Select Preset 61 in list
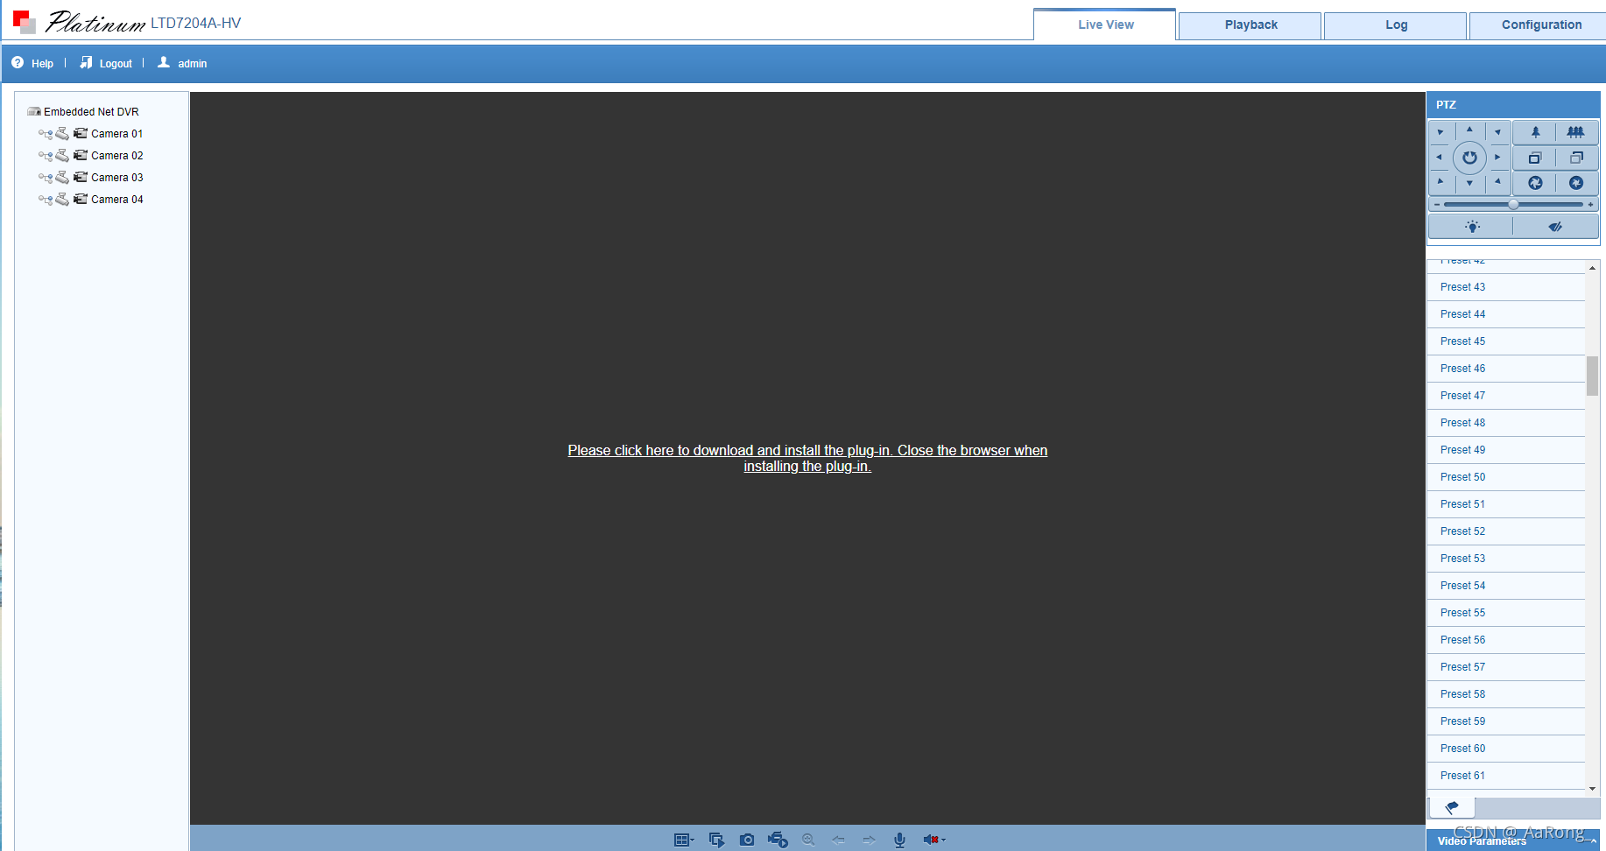The height and width of the screenshot is (851, 1606). [1505, 776]
